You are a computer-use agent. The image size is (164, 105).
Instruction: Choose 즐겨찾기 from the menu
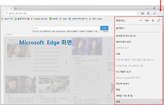coord(120,28)
